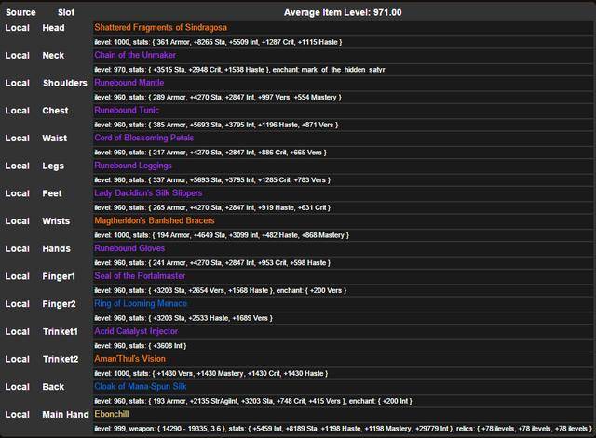
Task: Click Finger2 stats with +2533 Haste
Action: [183, 318]
